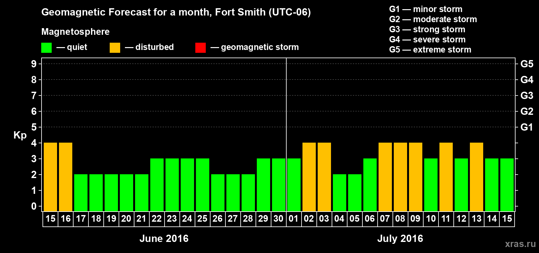539x253 pixels.
Task: Select the July 01 green bar
Action: click(x=294, y=185)
